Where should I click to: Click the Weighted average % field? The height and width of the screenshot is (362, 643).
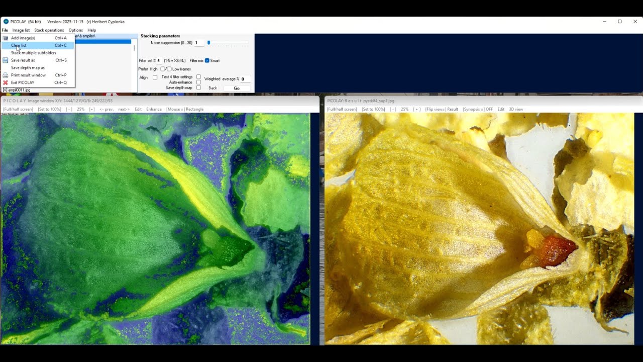[245, 79]
